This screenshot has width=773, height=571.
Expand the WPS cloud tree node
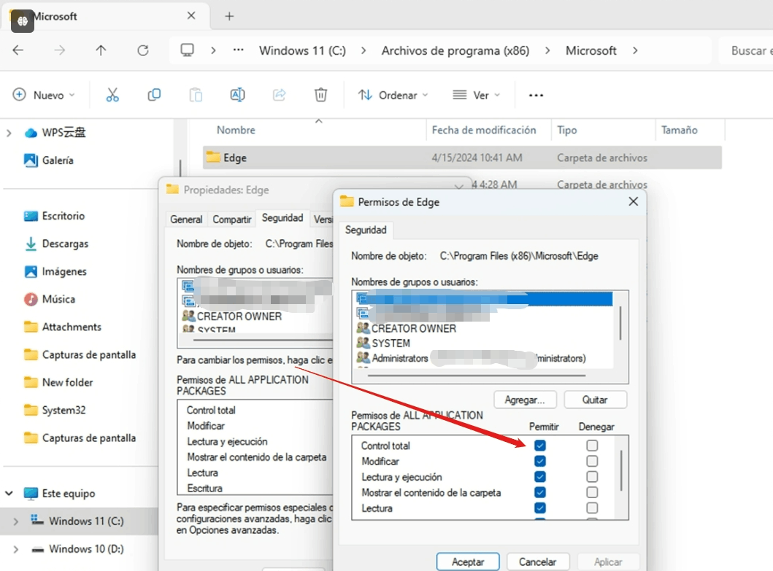point(9,133)
